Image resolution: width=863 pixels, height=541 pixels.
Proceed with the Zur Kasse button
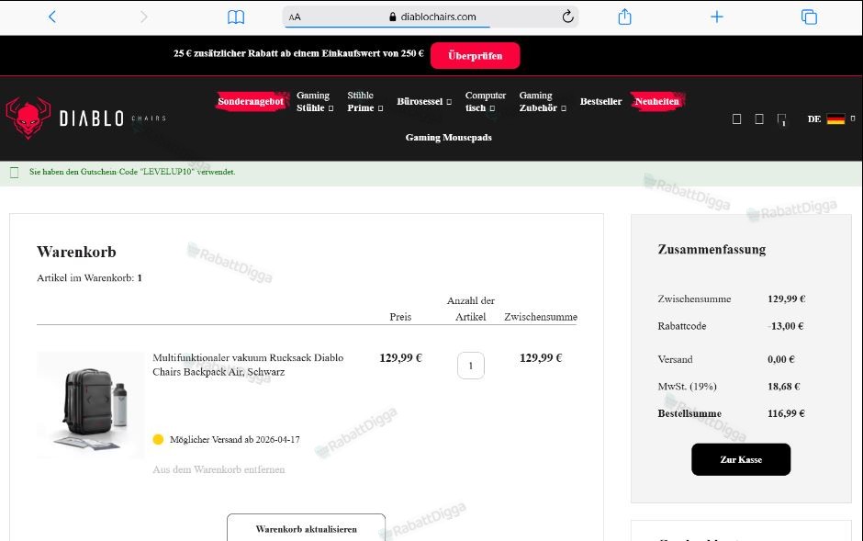741,459
